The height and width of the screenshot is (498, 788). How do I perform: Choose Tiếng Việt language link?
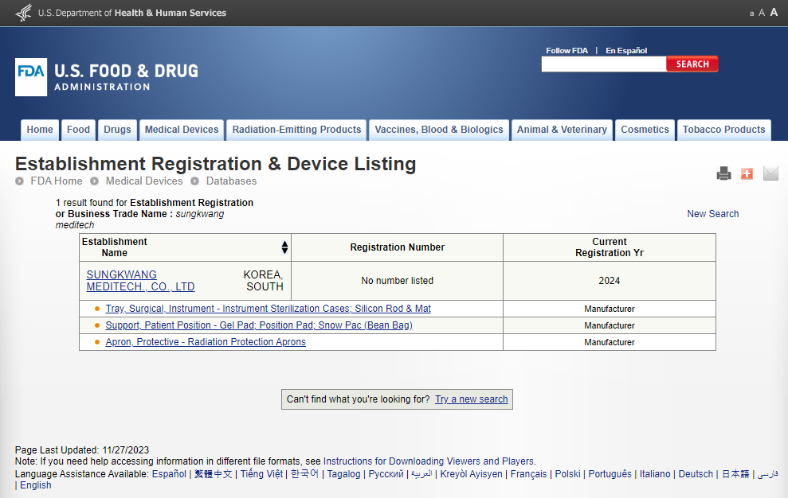[261, 474]
